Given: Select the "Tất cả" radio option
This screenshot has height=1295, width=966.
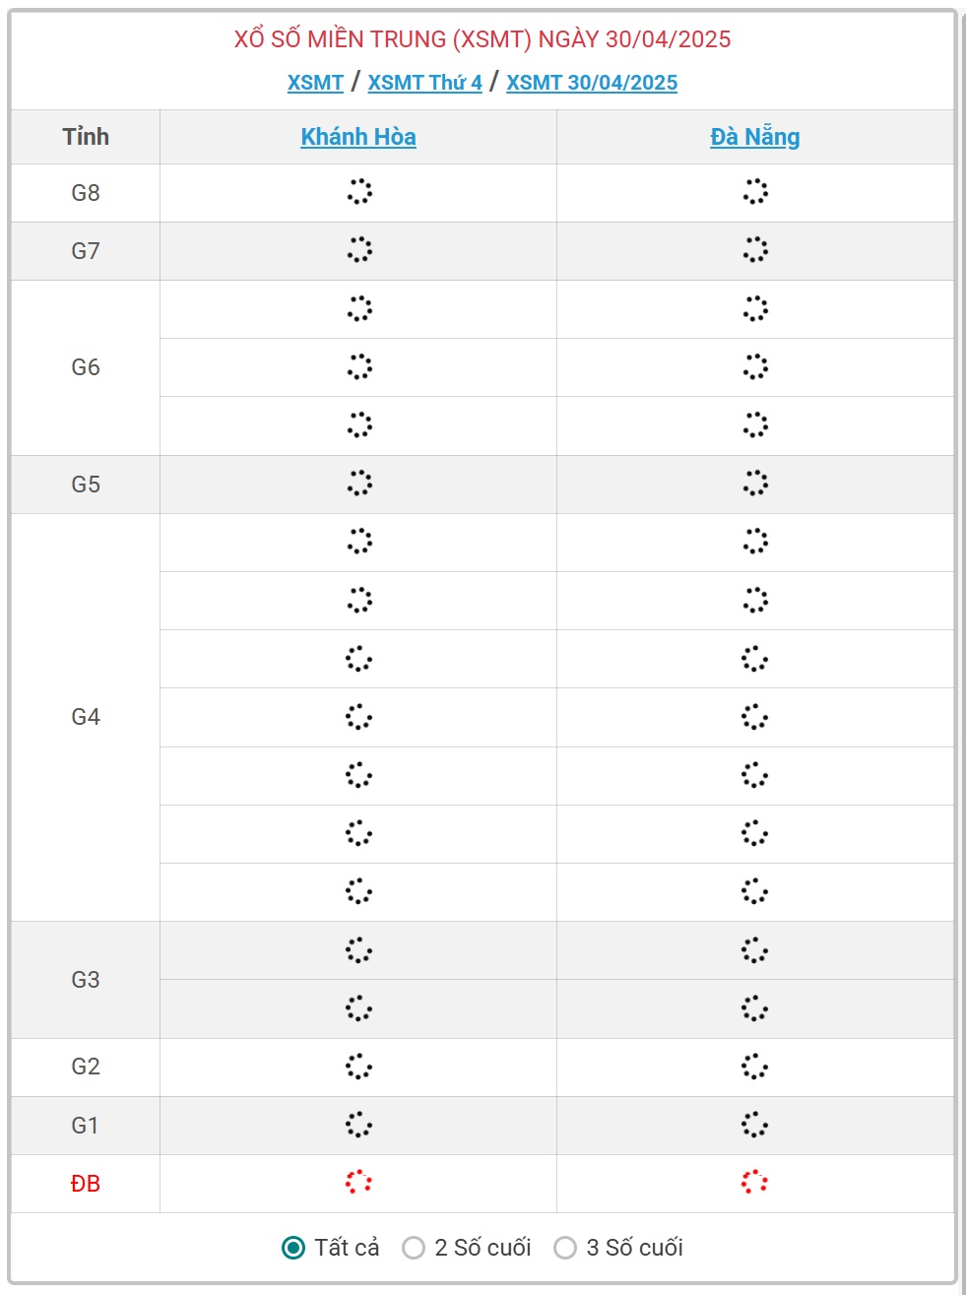Looking at the screenshot, I should tap(293, 1248).
